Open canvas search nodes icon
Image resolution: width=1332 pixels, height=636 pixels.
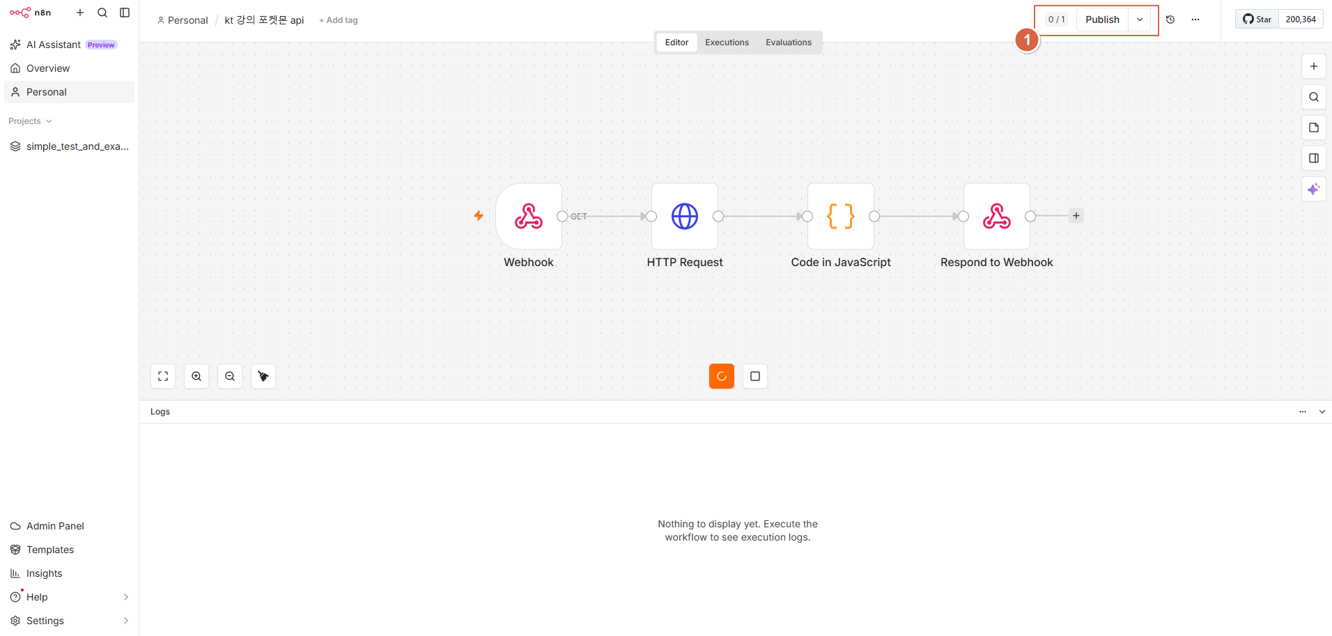point(1314,97)
